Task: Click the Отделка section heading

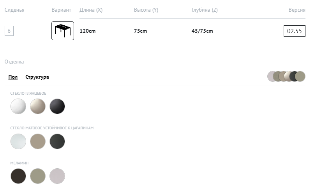Action: coord(14,62)
